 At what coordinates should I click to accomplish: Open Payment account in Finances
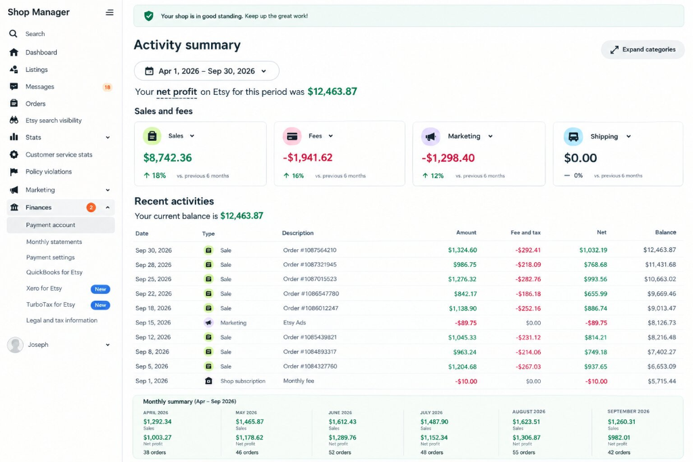point(60,225)
